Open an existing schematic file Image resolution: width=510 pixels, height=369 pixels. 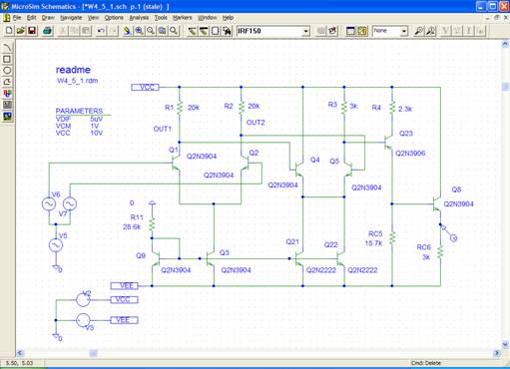pos(21,31)
